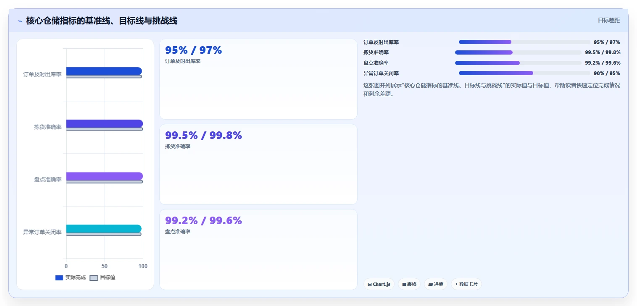Click the 订单及时出库率 caption inside the first card
The width and height of the screenshot is (637, 306).
pos(183,61)
